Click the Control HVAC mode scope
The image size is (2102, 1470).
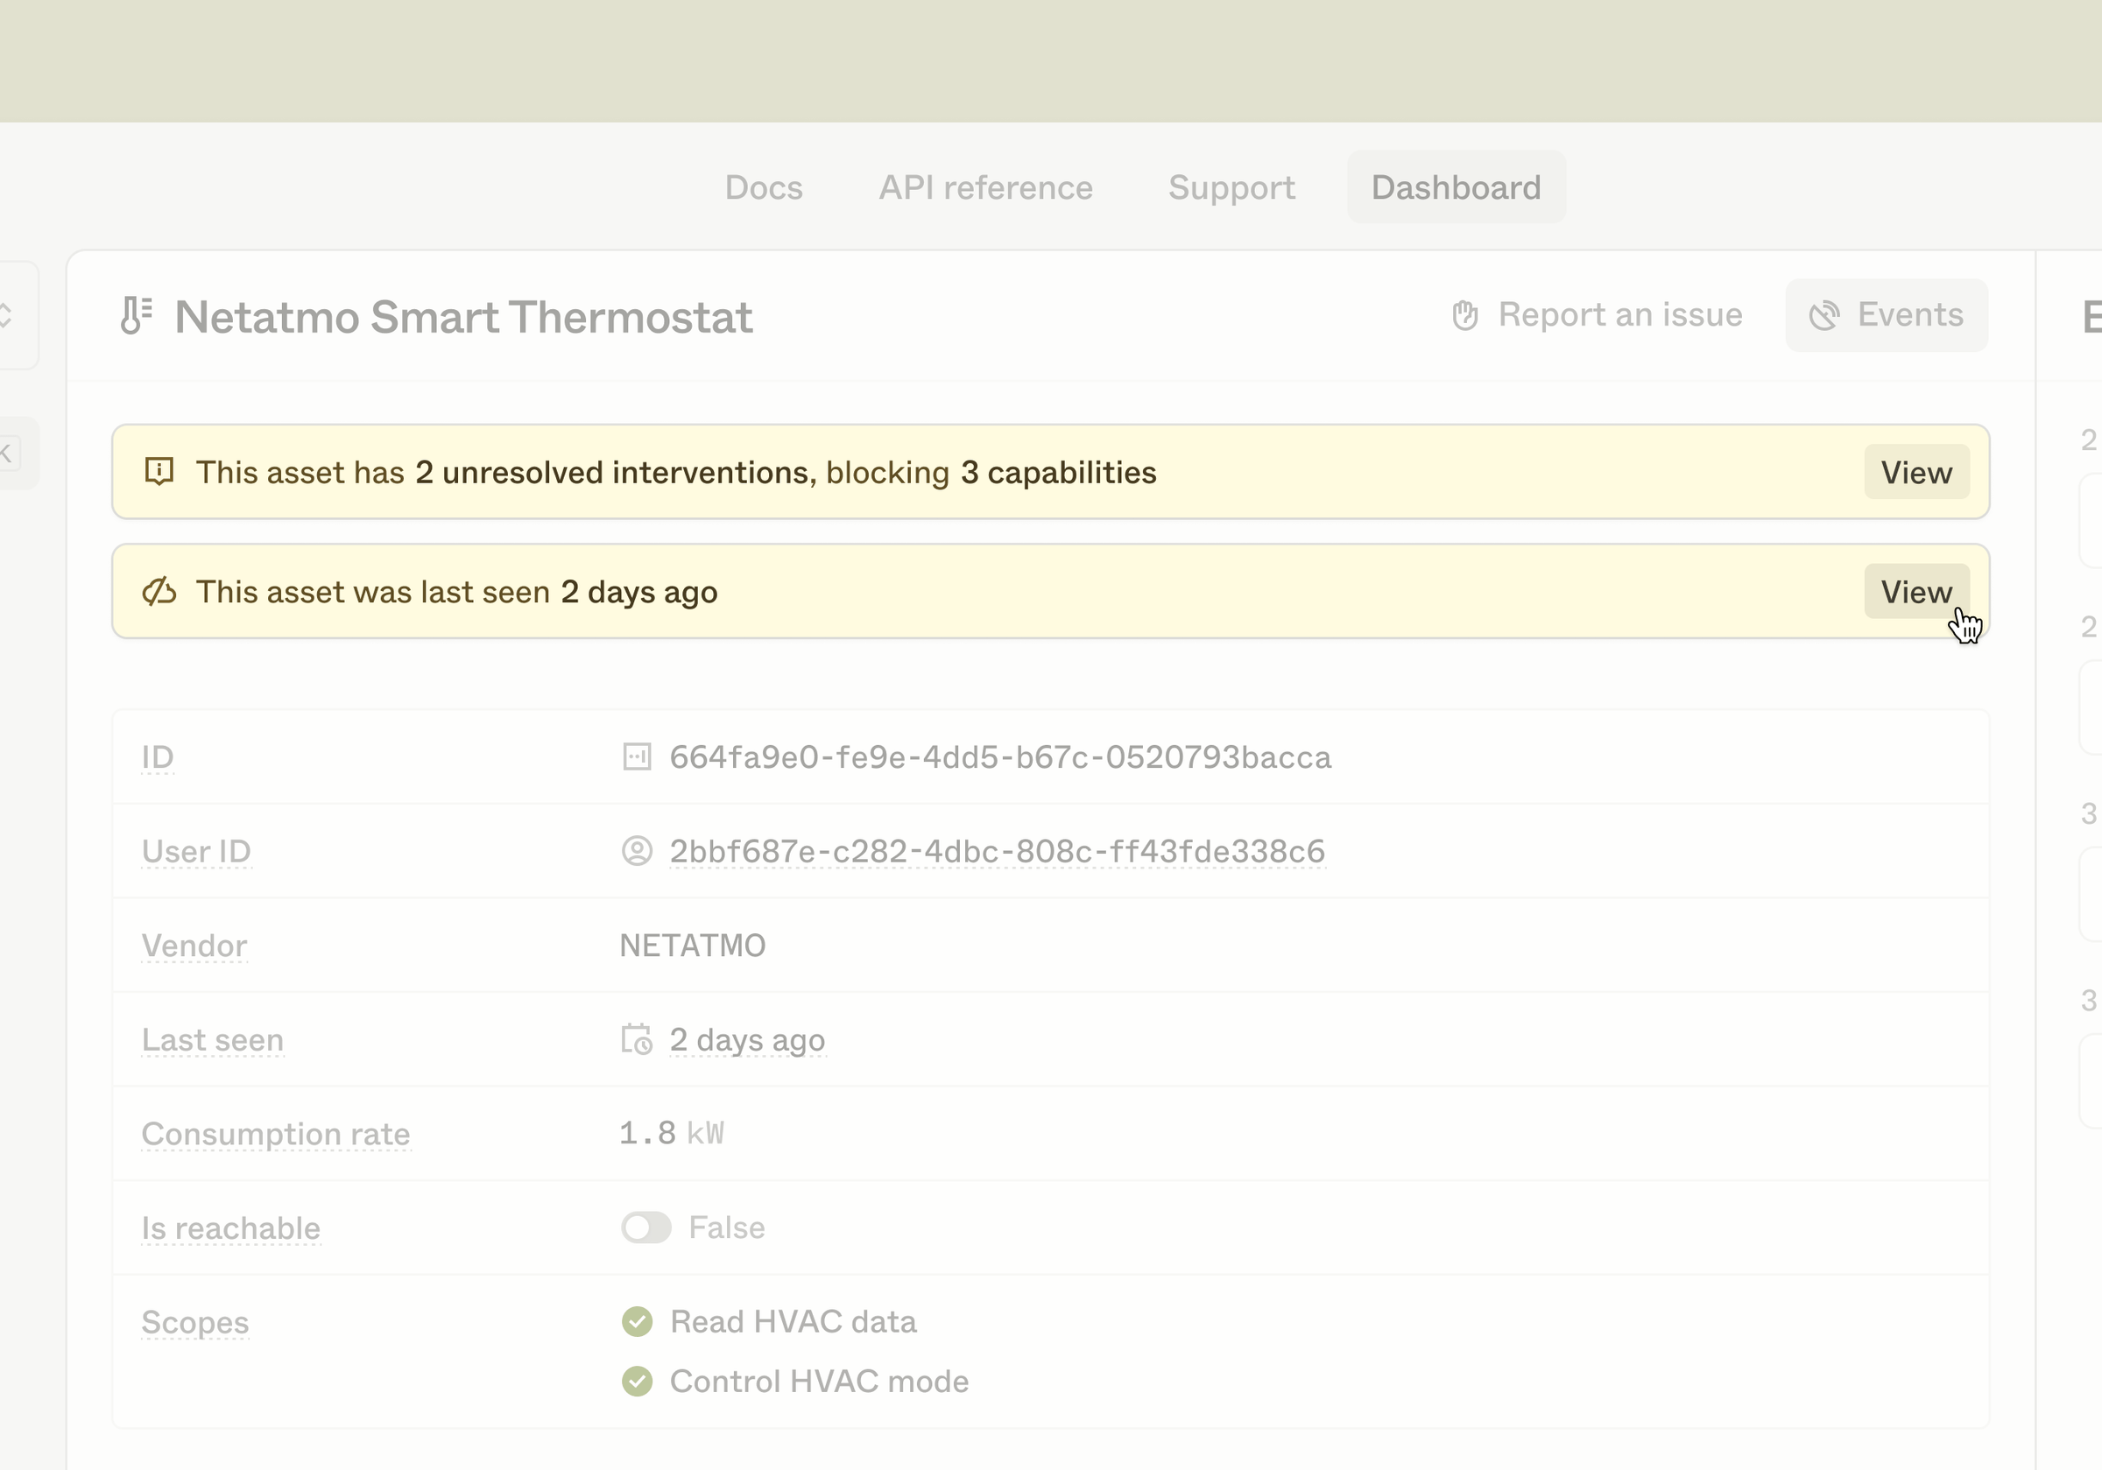coord(820,1382)
